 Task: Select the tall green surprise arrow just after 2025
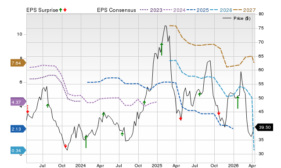click(162, 49)
